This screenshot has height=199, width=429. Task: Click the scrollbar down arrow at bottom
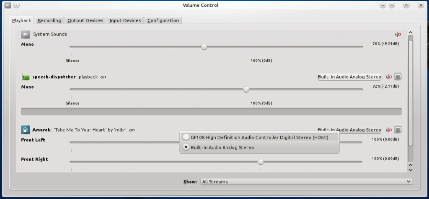click(411, 170)
